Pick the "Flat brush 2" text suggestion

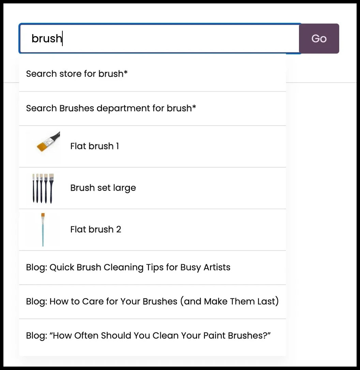click(x=95, y=229)
